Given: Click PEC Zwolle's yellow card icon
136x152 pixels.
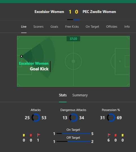Looking at the screenshot, I should [x=122, y=135].
